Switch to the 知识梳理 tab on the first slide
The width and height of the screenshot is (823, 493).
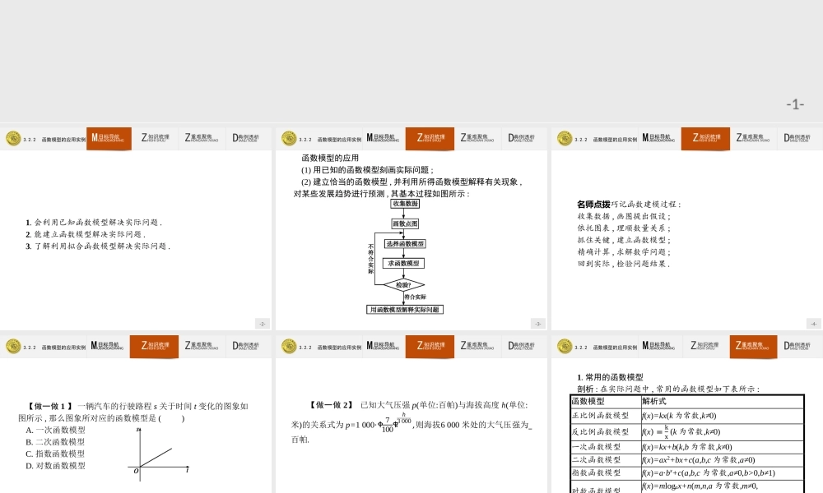point(156,138)
